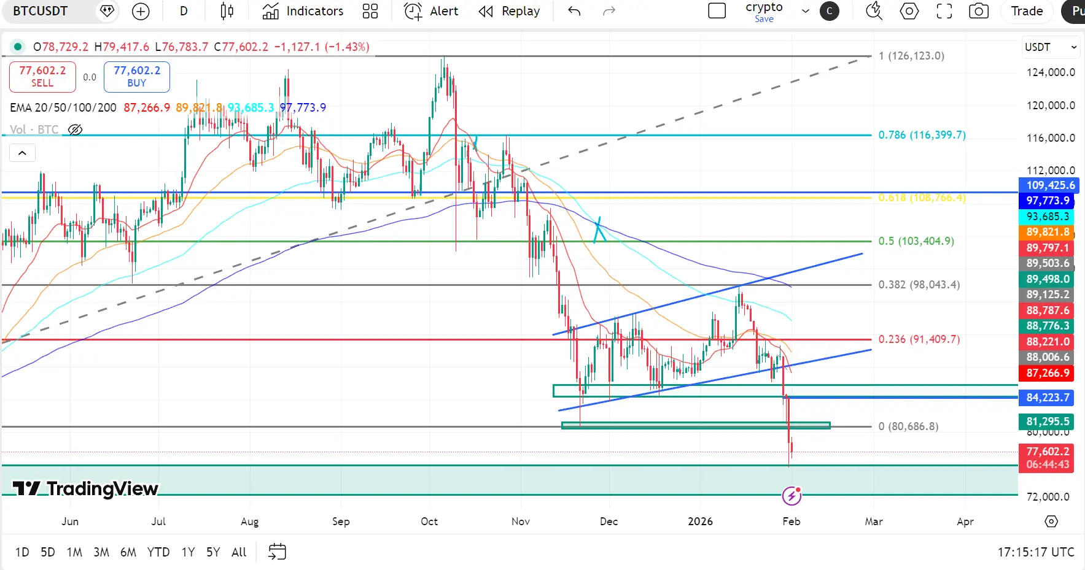Screen dimensions: 1085x570
Task: Select the EMA 20/50/100/200 indicator legend
Action: click(63, 107)
